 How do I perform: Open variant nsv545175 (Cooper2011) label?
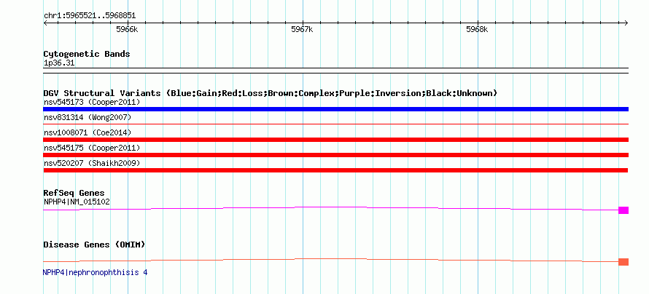(x=92, y=148)
